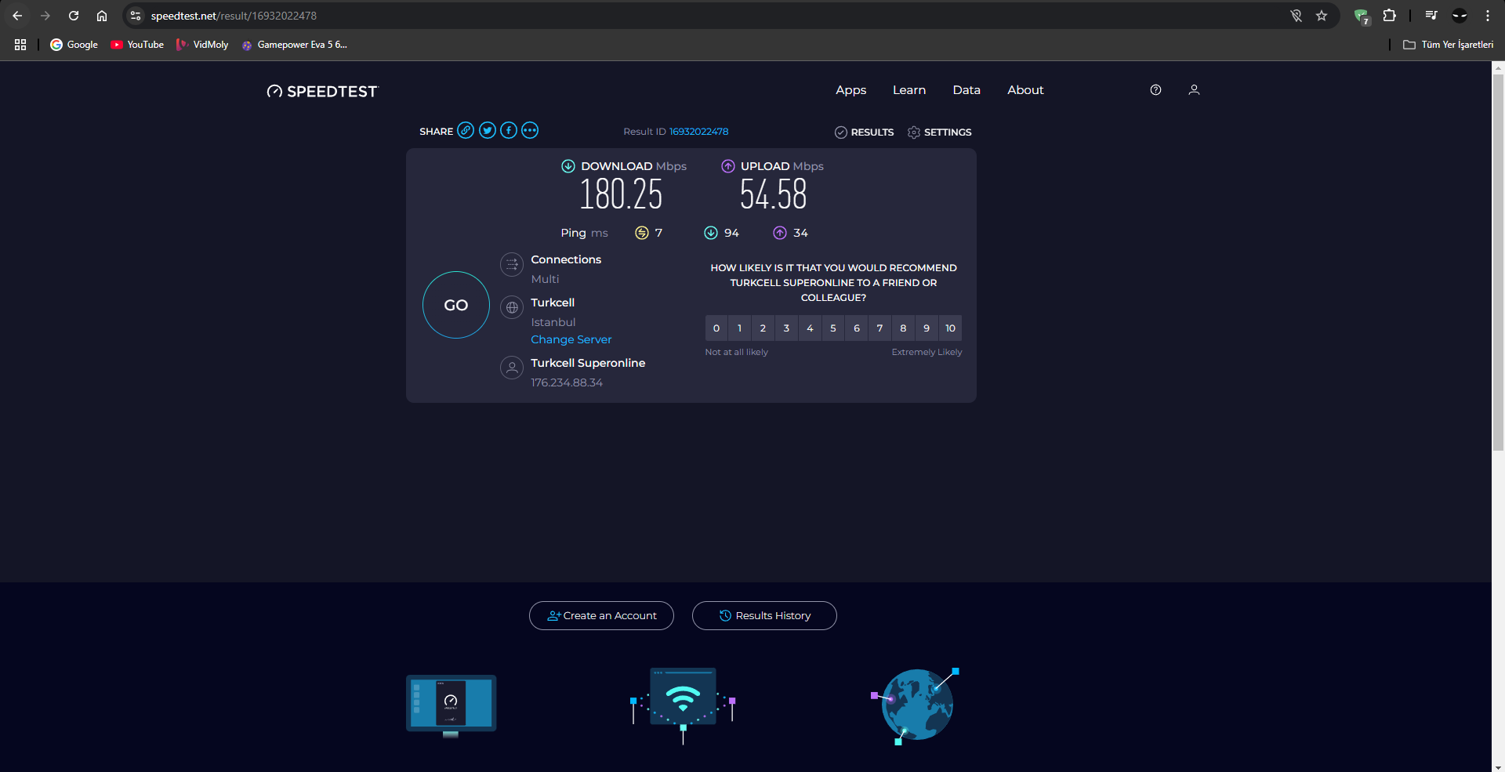
Task: Open the About menu
Action: tap(1025, 90)
